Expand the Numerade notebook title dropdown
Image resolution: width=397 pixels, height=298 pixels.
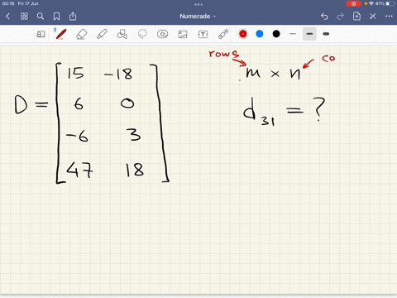[198, 17]
